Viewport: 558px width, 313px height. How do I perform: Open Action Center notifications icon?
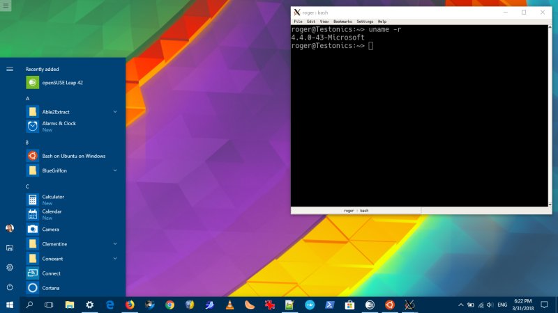point(544,305)
